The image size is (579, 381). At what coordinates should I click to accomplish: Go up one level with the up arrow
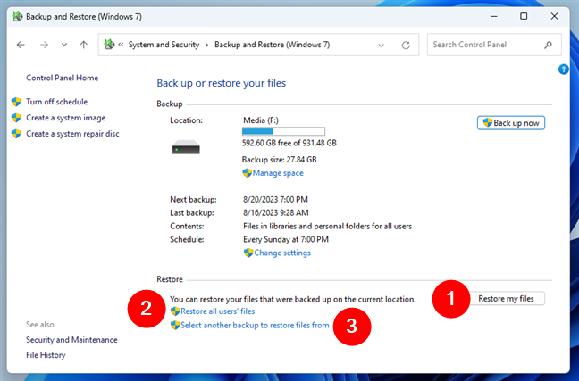[x=84, y=45]
